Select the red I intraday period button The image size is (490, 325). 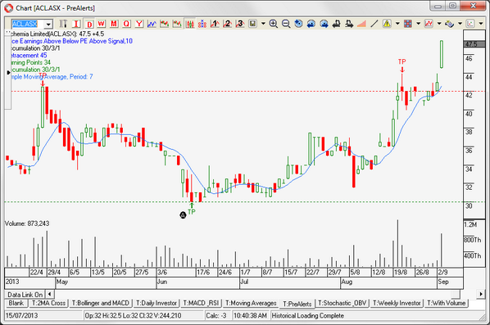tap(76, 24)
